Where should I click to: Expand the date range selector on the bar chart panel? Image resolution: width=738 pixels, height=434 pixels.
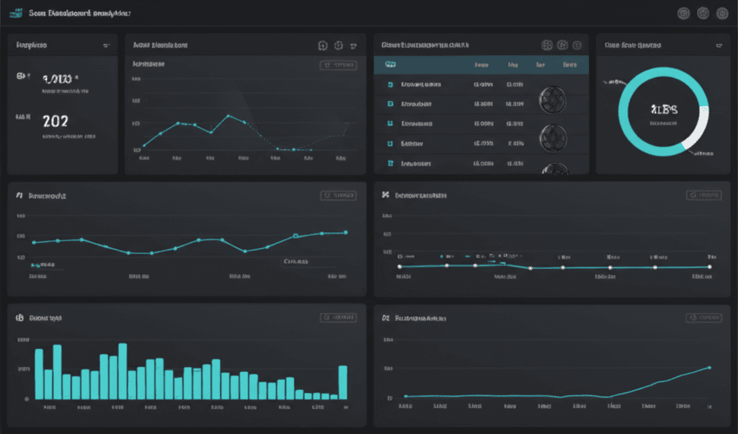[x=339, y=316]
